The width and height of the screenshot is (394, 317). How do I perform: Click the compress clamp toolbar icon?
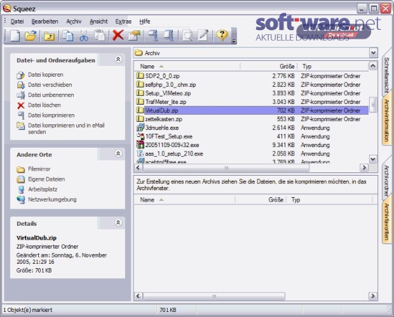pyautogui.click(x=153, y=36)
